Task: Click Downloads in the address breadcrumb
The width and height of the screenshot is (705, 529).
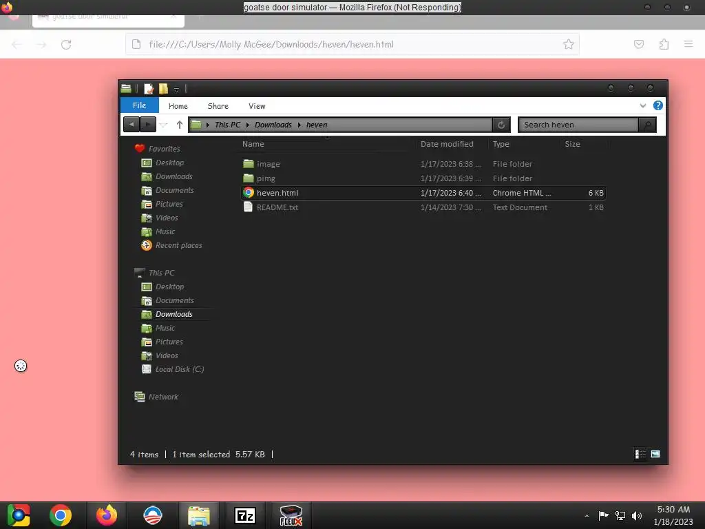Action: point(273,125)
